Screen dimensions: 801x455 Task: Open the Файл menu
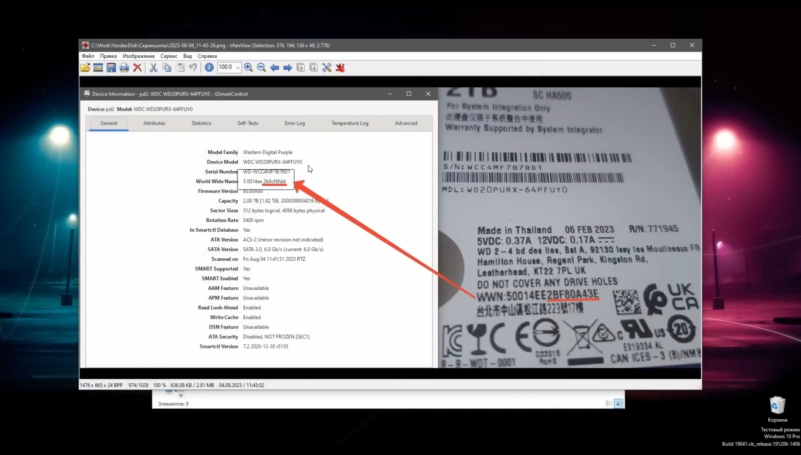click(88, 56)
